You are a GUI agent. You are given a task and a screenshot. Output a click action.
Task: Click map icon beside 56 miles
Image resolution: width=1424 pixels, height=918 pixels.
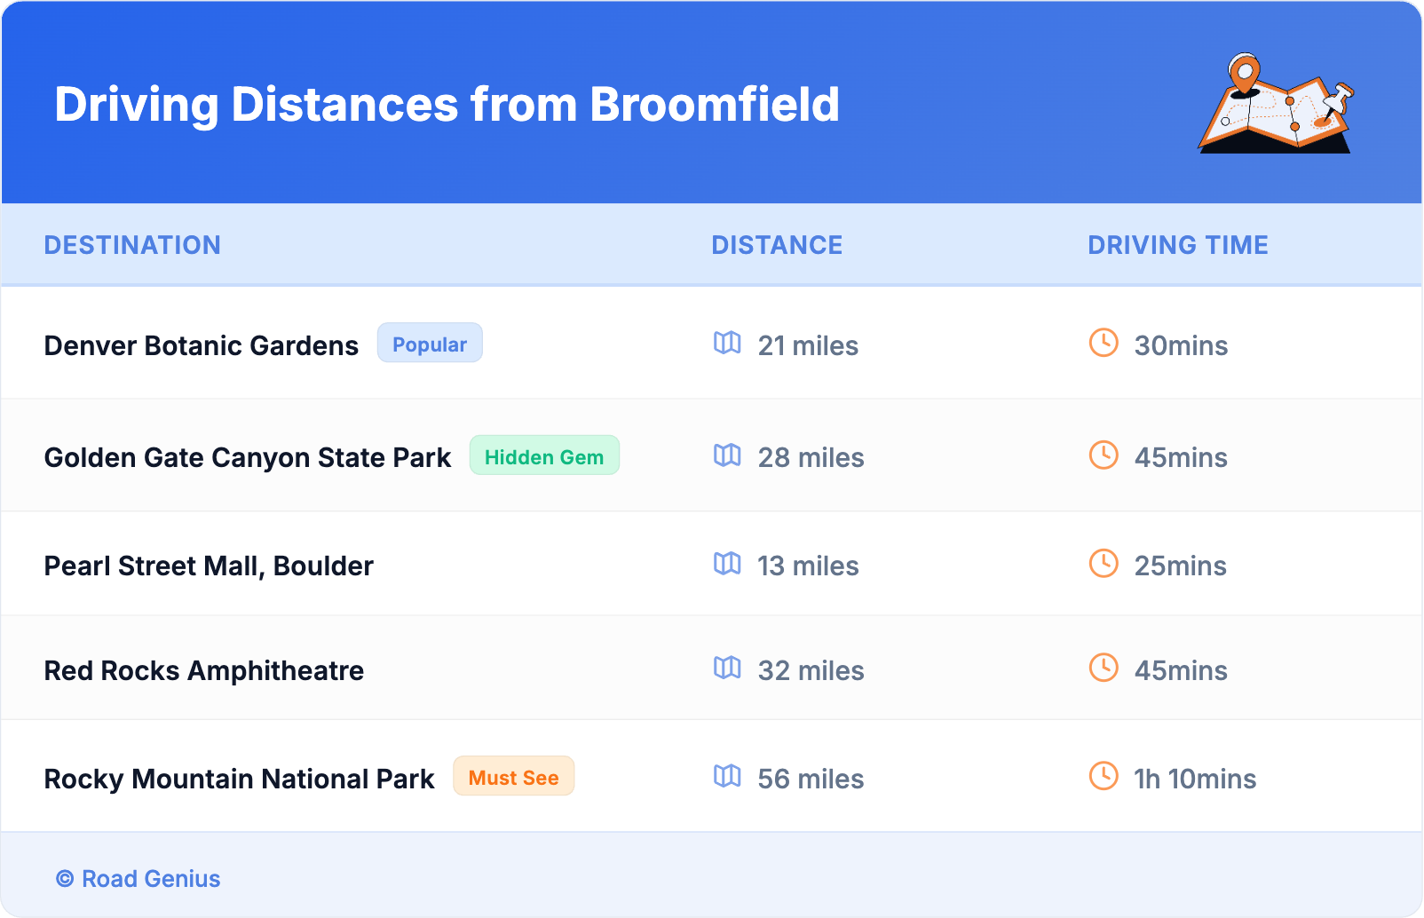point(727,777)
